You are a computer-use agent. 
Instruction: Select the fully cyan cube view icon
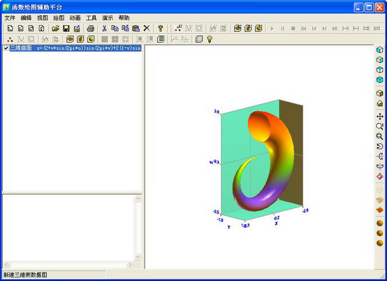[380, 80]
